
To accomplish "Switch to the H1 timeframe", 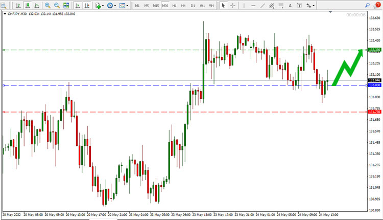I will coord(174,6).
